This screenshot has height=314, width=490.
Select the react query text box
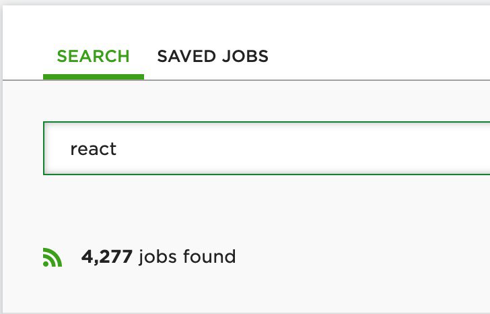(267, 148)
